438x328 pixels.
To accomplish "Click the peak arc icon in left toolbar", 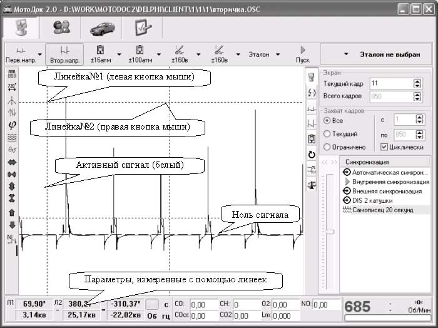I will [x=12, y=100].
